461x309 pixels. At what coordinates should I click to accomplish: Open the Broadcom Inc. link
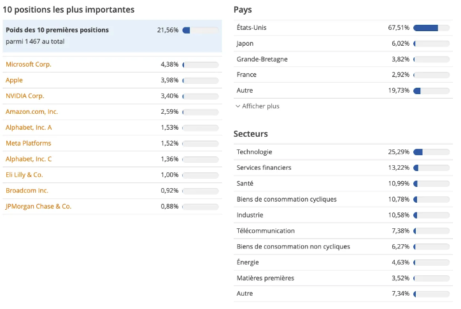27,191
